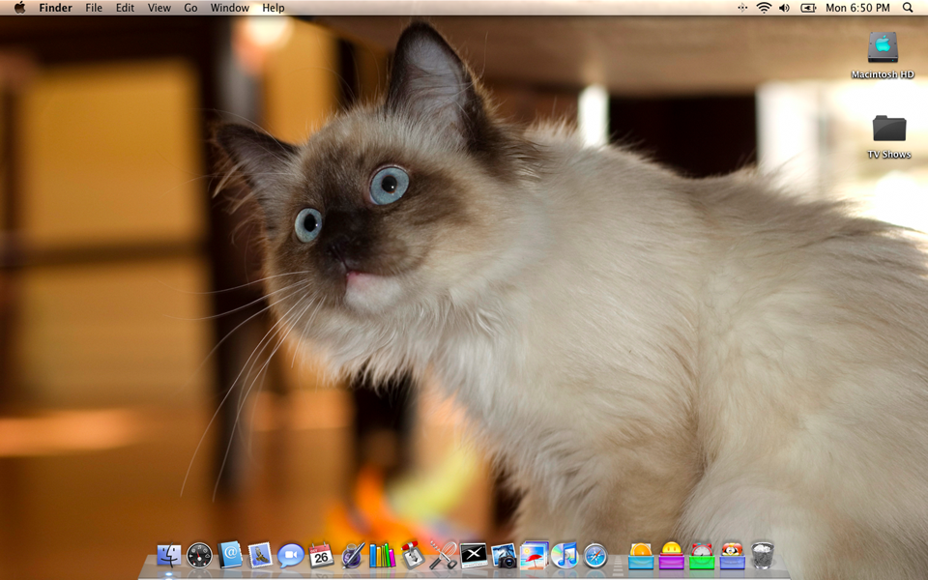Open the View menu
928x580 pixels.
click(x=159, y=8)
